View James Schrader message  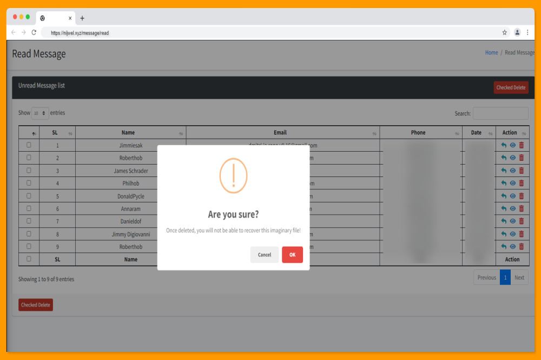pos(513,171)
